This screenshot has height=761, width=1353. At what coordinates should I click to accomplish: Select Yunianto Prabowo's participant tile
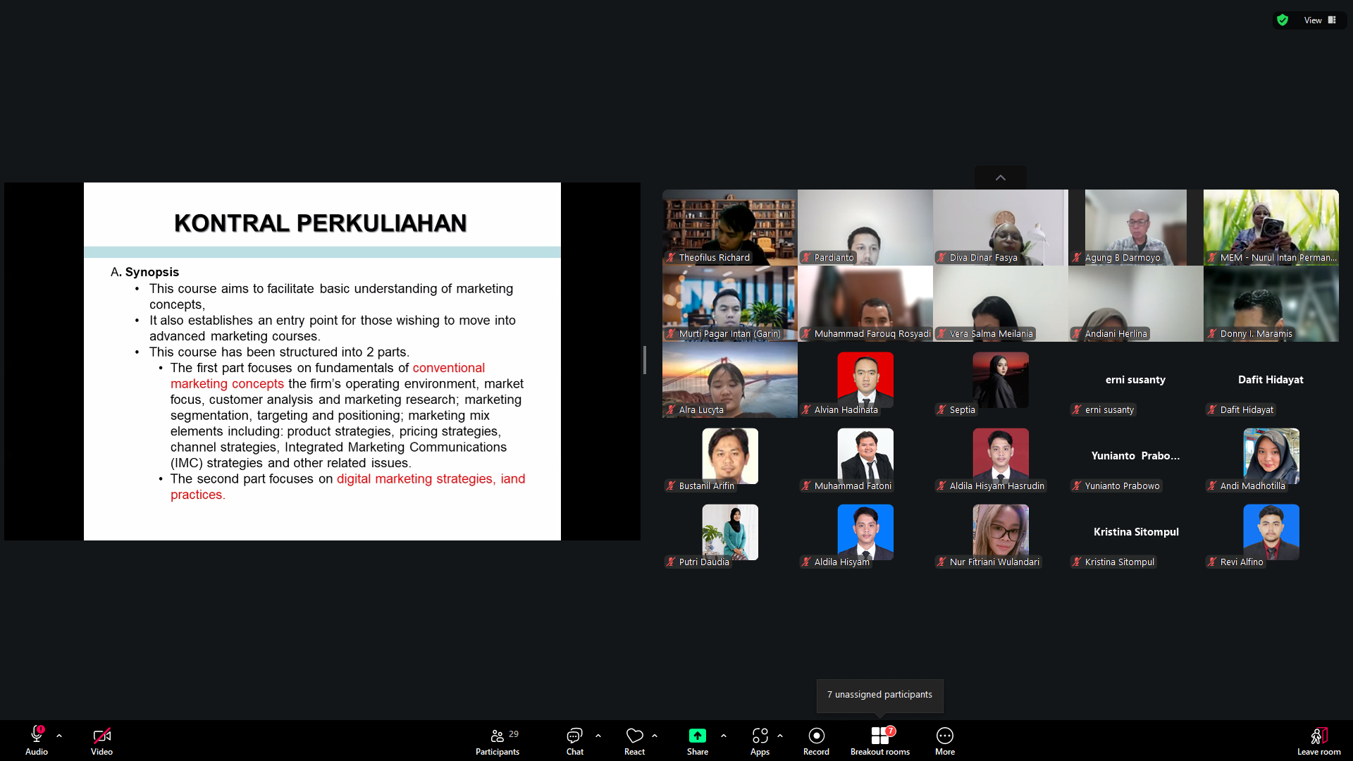tap(1135, 455)
